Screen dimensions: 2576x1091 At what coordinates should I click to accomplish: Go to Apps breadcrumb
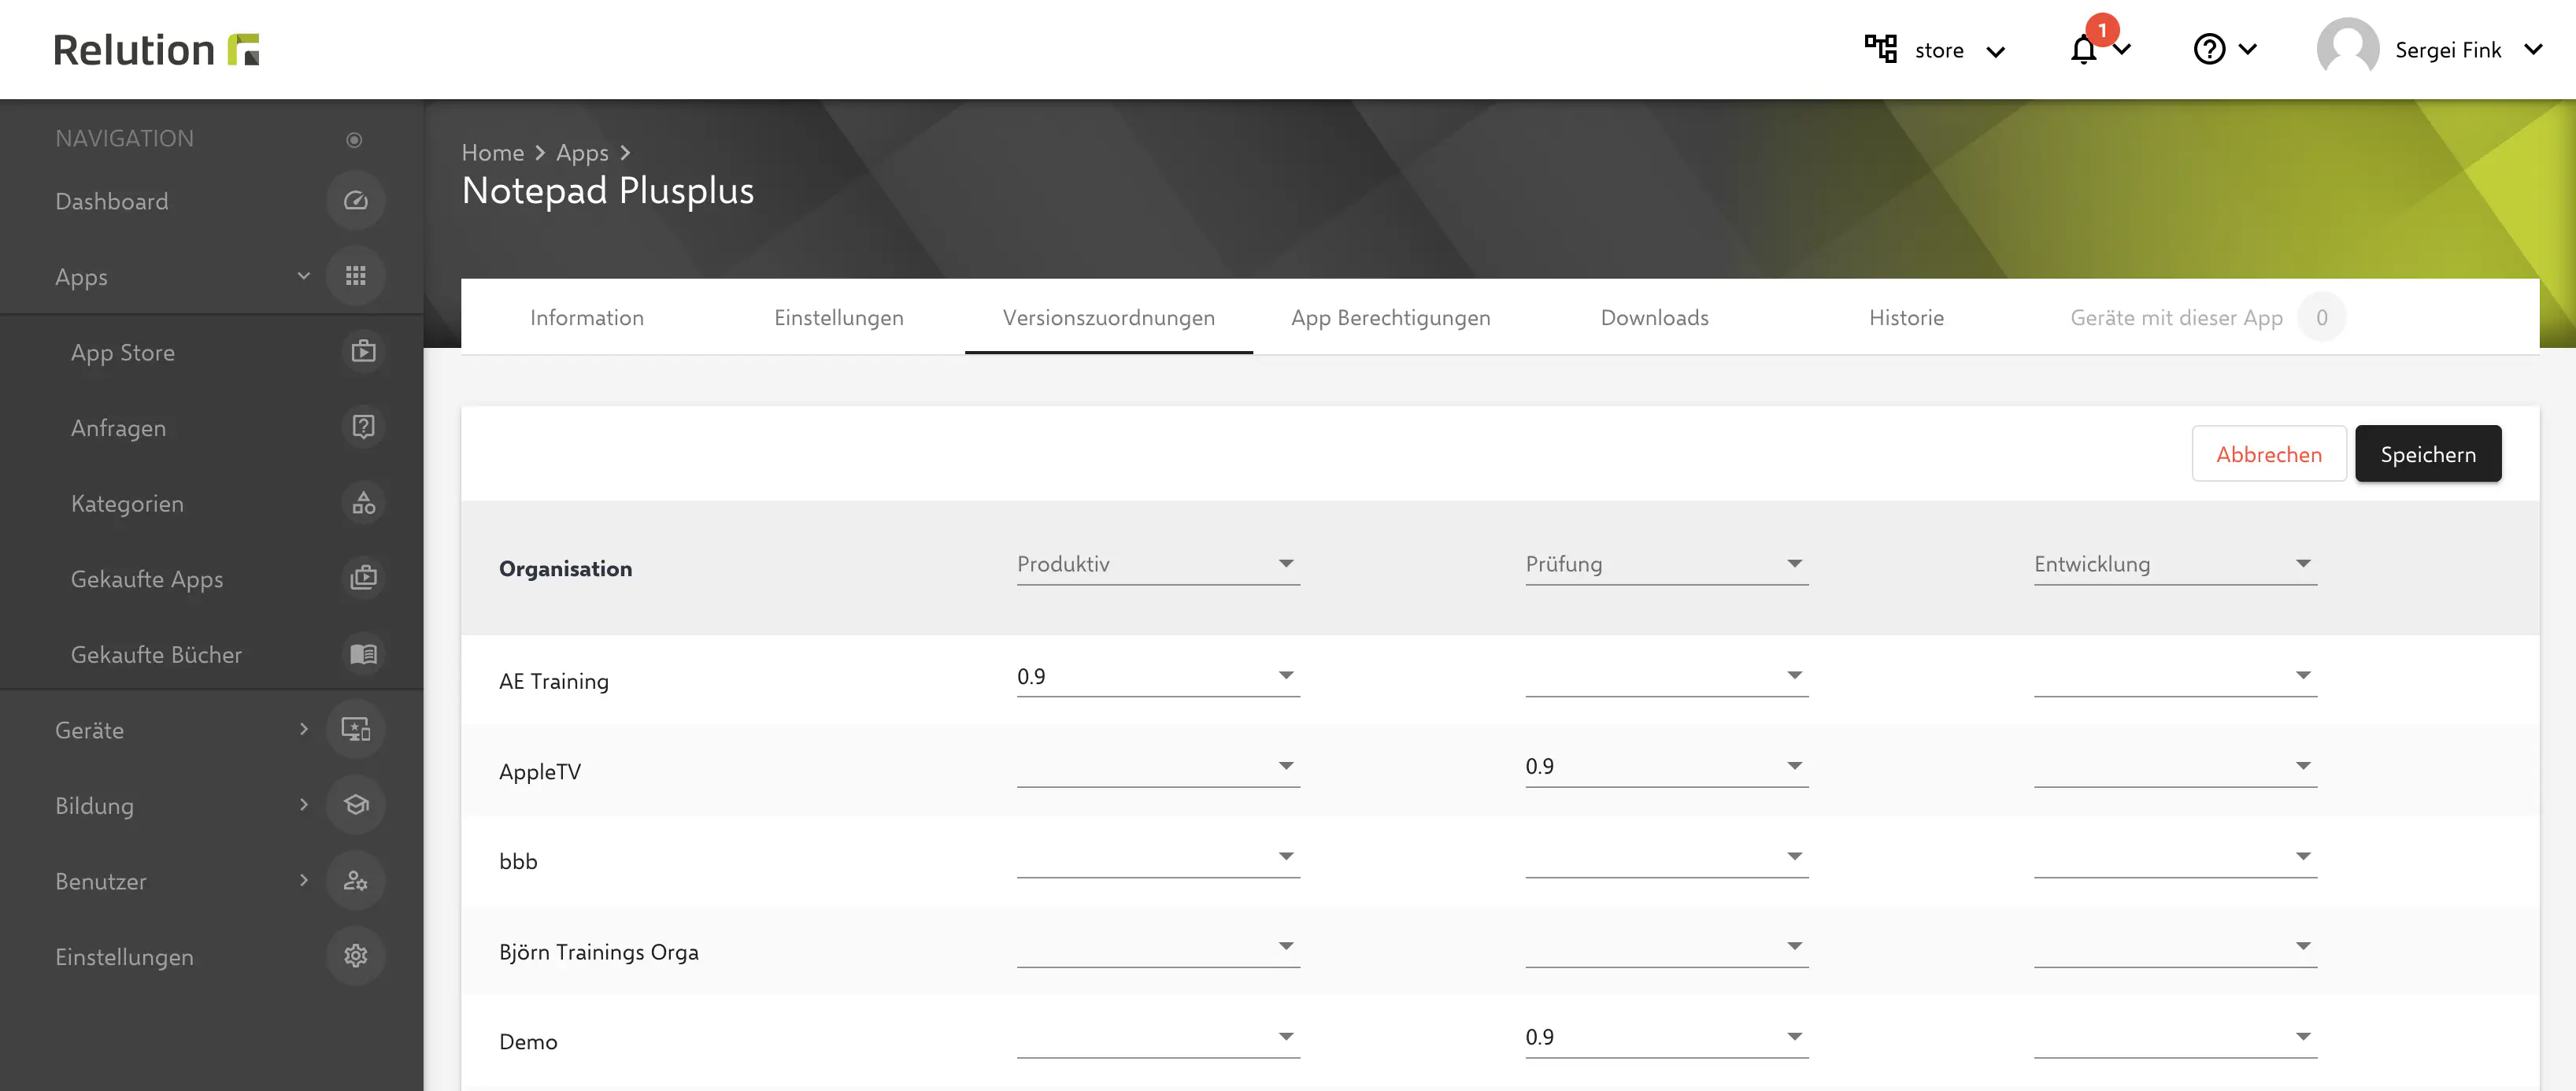tap(582, 153)
